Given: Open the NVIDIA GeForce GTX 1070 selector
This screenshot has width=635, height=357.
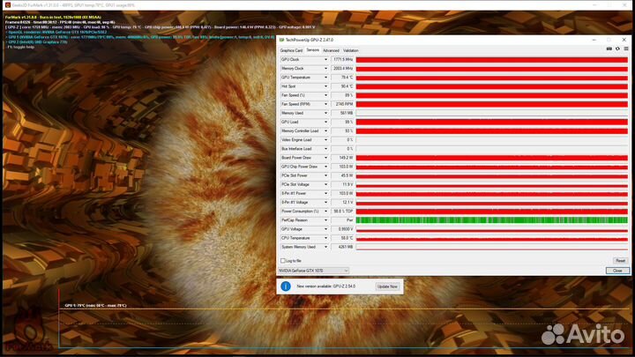Looking at the screenshot, I should (313, 271).
